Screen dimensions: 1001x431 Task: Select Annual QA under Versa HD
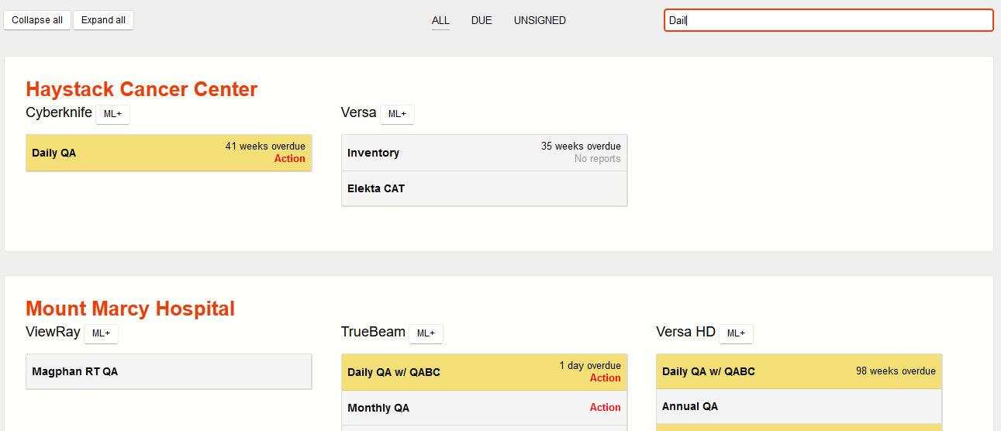(x=744, y=406)
